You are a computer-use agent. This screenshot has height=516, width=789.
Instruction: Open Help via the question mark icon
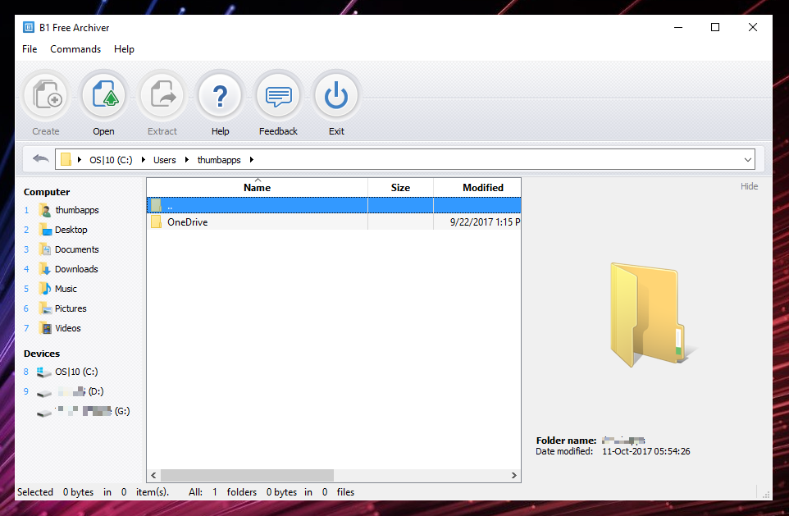click(x=220, y=95)
